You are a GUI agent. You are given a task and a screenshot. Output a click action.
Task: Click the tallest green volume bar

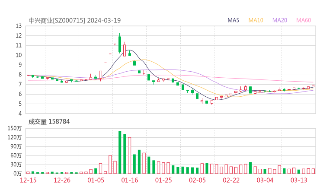tap(120, 152)
